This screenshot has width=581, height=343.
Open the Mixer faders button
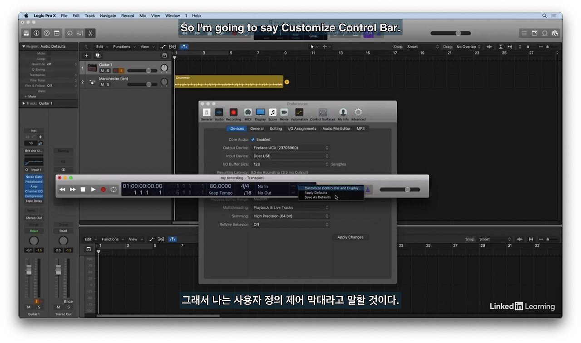coord(80,33)
